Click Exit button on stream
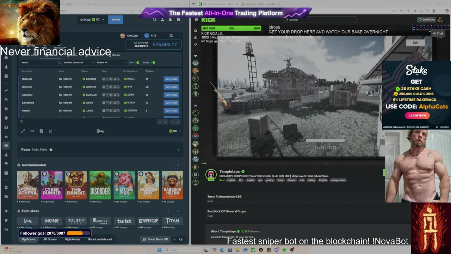 pos(416,43)
